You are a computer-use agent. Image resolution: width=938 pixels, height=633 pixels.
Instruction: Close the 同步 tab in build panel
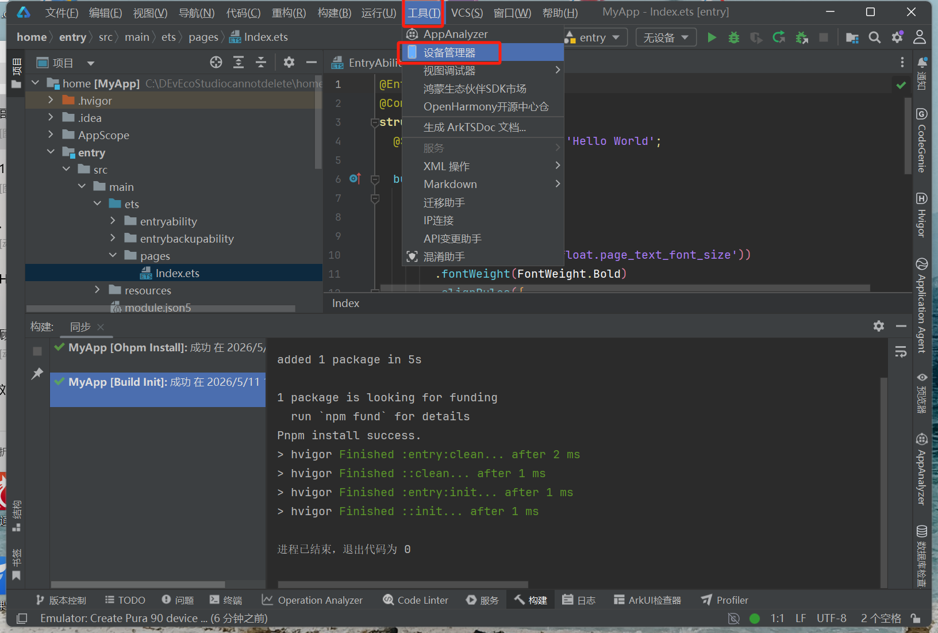101,327
